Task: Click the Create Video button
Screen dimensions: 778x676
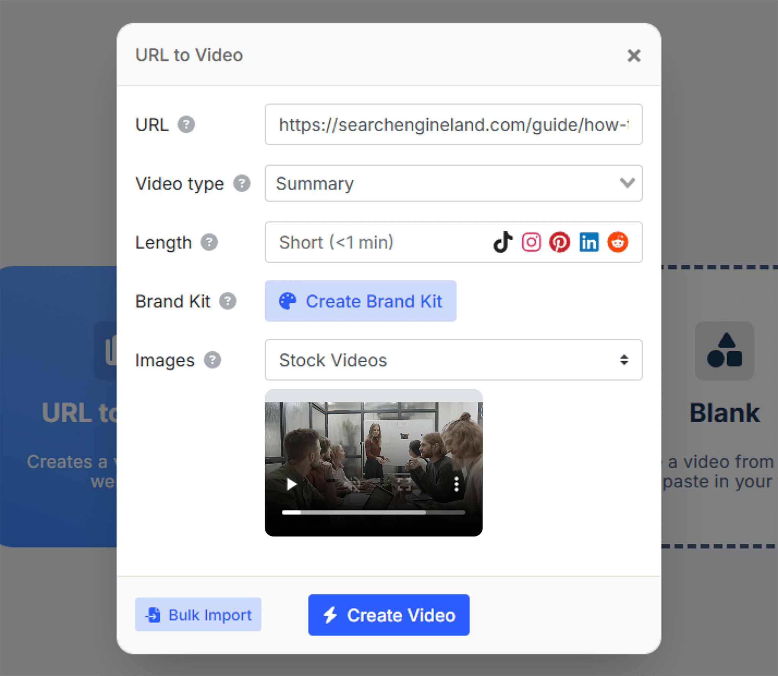Action: 389,615
